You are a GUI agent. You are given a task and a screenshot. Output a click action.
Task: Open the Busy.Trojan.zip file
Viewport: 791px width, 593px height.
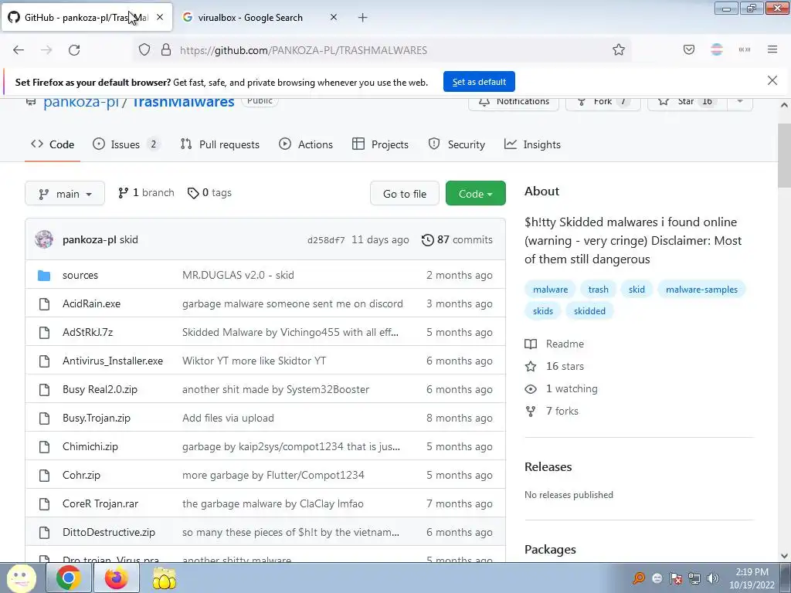(x=97, y=418)
